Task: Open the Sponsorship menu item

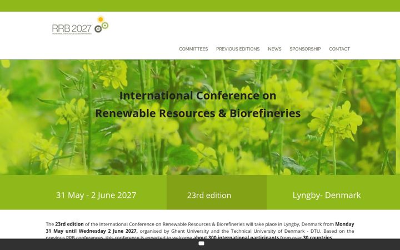Action: (x=305, y=49)
